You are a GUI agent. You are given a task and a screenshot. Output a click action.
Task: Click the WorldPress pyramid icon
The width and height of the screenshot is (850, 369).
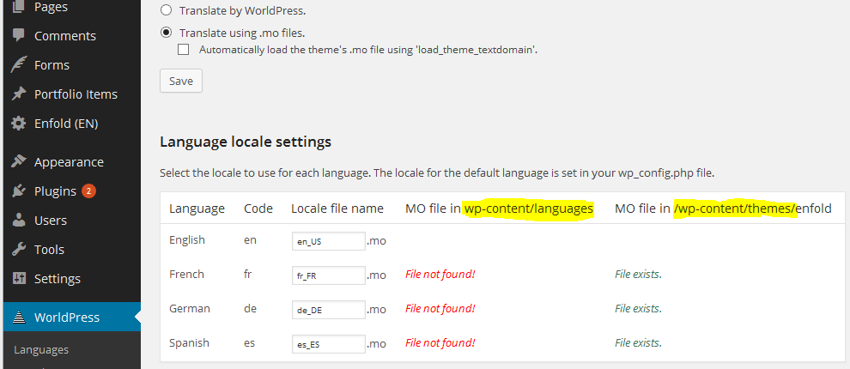tap(18, 317)
